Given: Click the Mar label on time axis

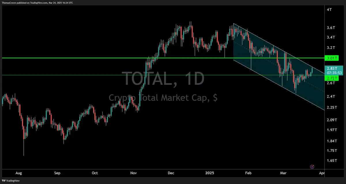Looking at the screenshot, I should [283, 173].
